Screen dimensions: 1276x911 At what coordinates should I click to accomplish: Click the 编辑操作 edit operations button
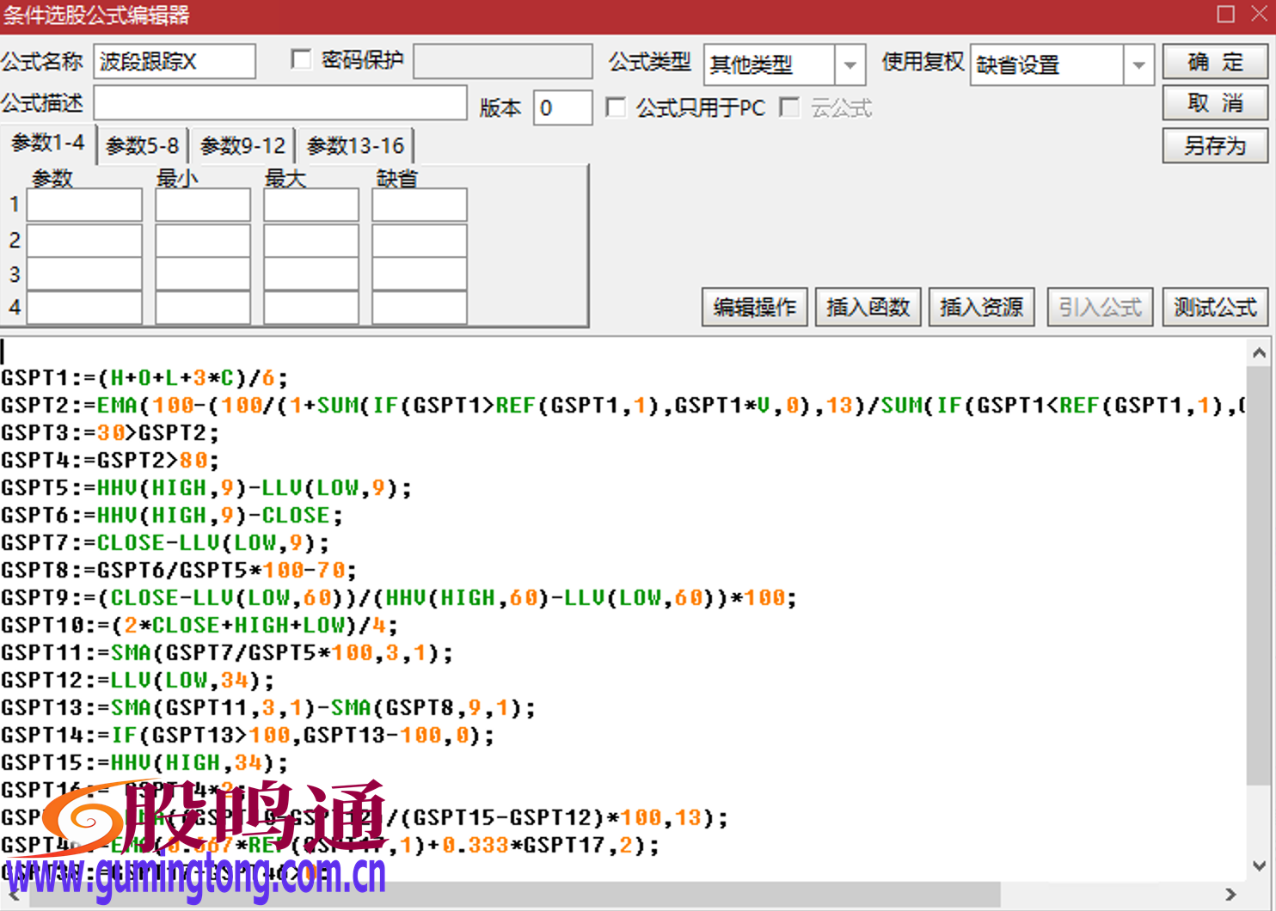pyautogui.click(x=754, y=307)
